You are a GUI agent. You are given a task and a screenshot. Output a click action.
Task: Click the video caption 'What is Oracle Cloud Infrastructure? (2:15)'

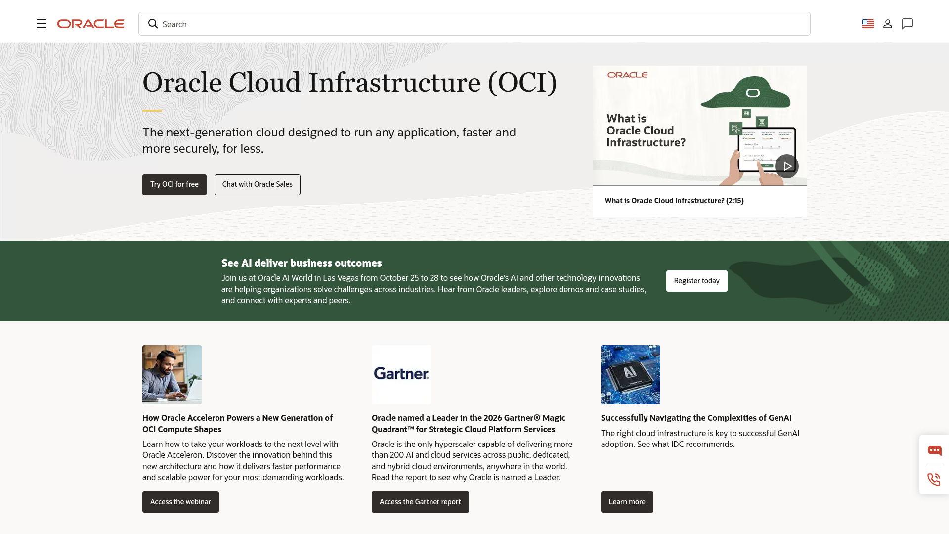pos(674,201)
